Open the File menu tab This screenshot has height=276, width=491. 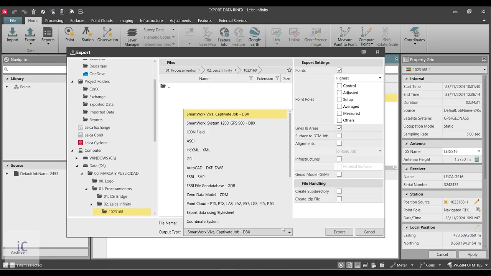pos(13,21)
